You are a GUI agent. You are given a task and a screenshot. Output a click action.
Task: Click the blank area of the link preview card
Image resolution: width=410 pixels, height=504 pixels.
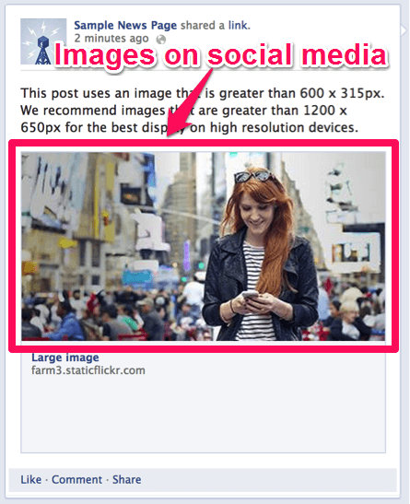point(203,415)
